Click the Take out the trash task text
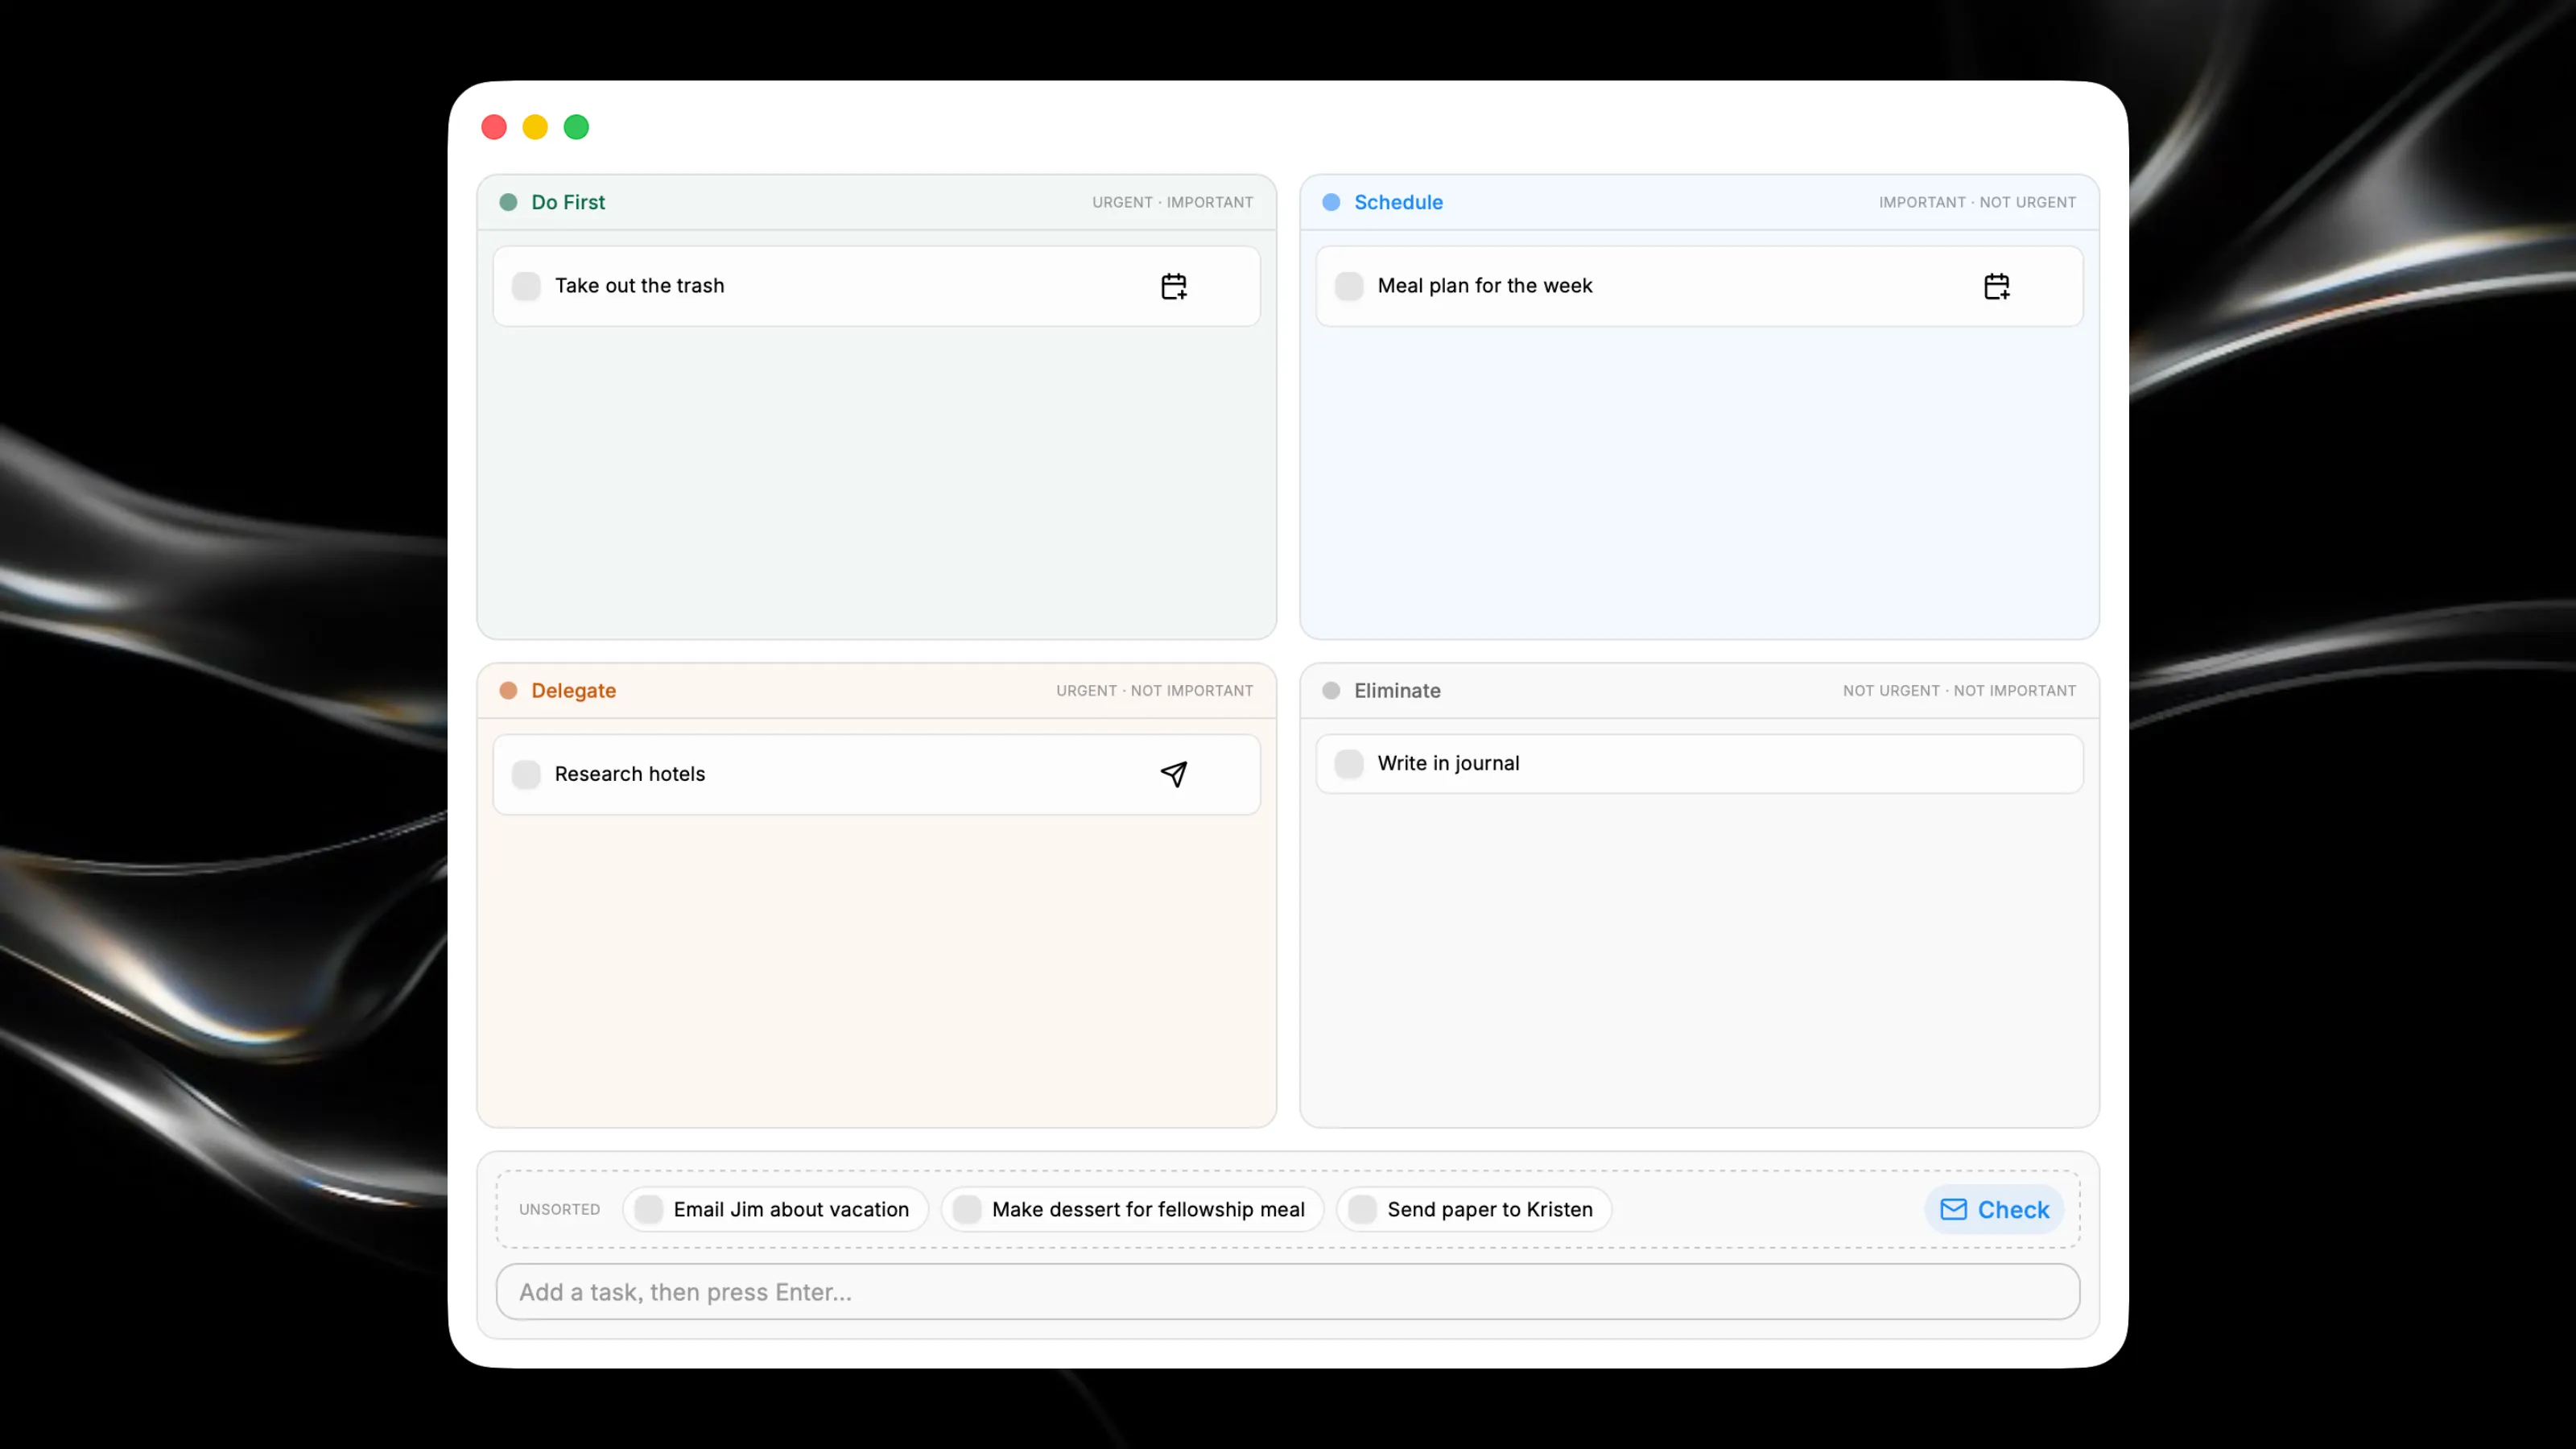Viewport: 2576px width, 1449px height. [640, 286]
